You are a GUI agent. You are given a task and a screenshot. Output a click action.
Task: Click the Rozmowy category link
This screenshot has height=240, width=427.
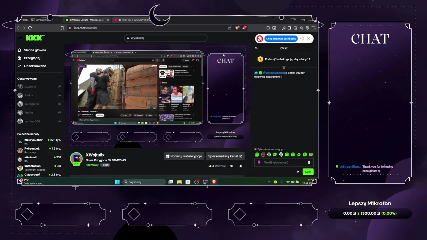tap(92, 165)
